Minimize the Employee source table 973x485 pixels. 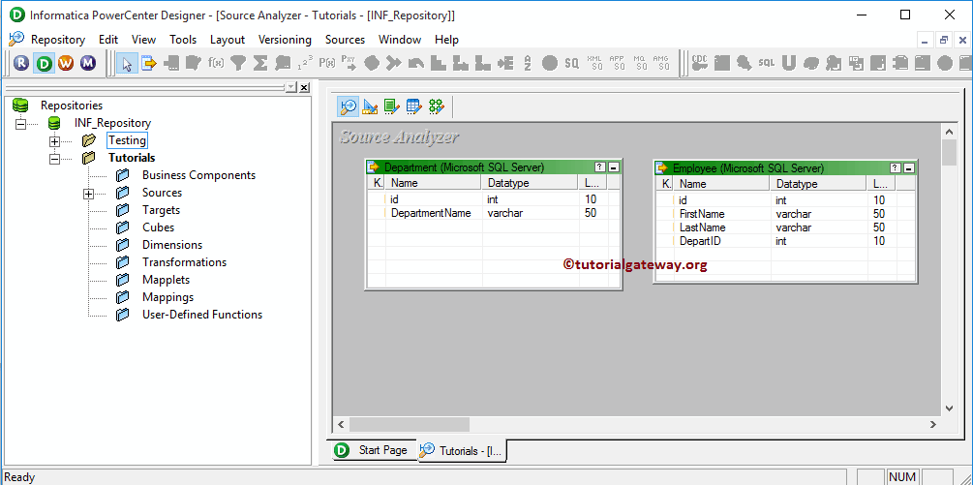pyautogui.click(x=908, y=168)
